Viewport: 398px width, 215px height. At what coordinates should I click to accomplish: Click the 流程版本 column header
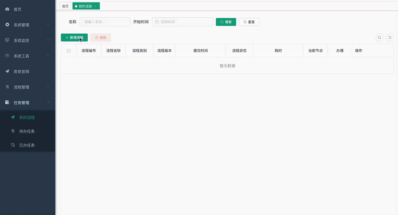pyautogui.click(x=165, y=51)
